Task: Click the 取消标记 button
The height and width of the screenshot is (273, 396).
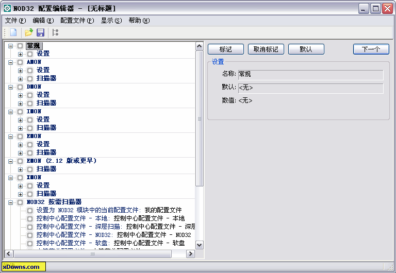Action: coord(266,49)
